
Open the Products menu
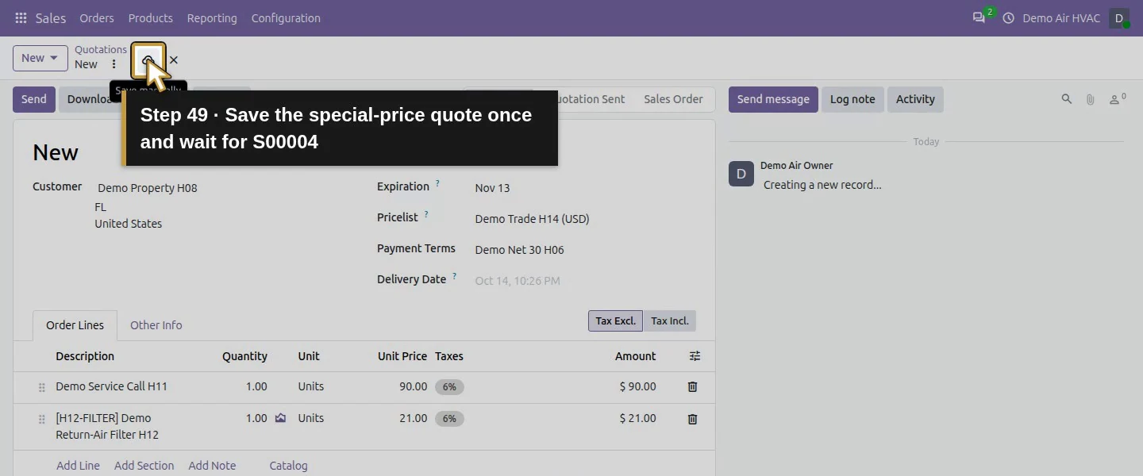tap(151, 17)
